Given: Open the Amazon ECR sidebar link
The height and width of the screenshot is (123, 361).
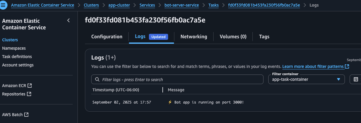Looking at the screenshot, I should click(14, 86).
